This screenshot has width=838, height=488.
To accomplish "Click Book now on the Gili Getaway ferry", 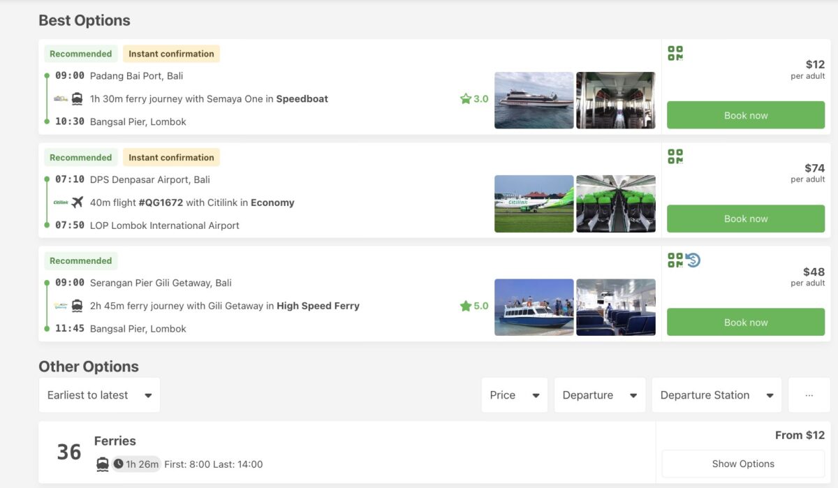I will 745,322.
